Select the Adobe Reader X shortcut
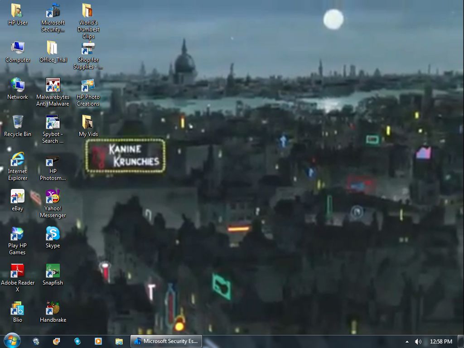Screen dimensions: 464x348 click(18, 278)
